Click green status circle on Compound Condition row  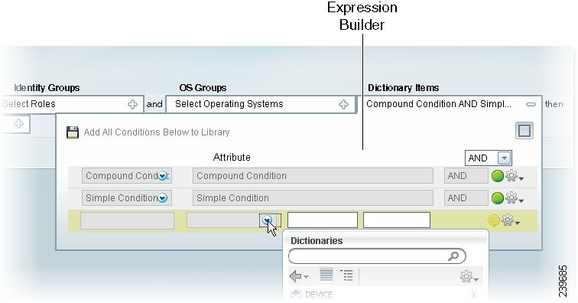click(498, 176)
